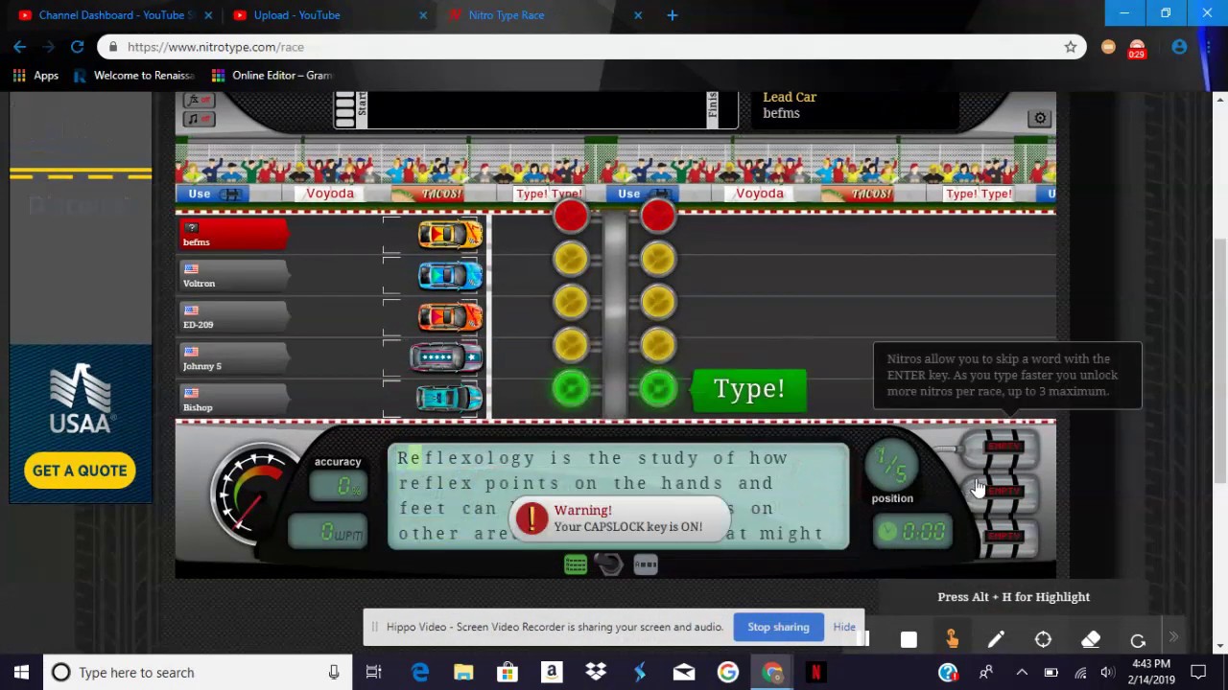
Task: Select the green multi-line text display mode
Action: tap(576, 564)
